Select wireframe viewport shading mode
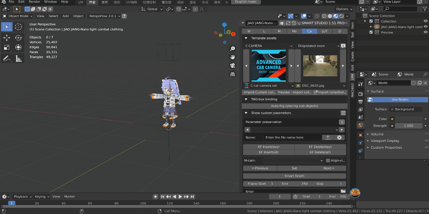Image resolution: width=429 pixels, height=214 pixels. coord(324,16)
